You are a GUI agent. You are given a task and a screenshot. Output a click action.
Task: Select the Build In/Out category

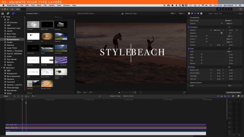[11, 37]
